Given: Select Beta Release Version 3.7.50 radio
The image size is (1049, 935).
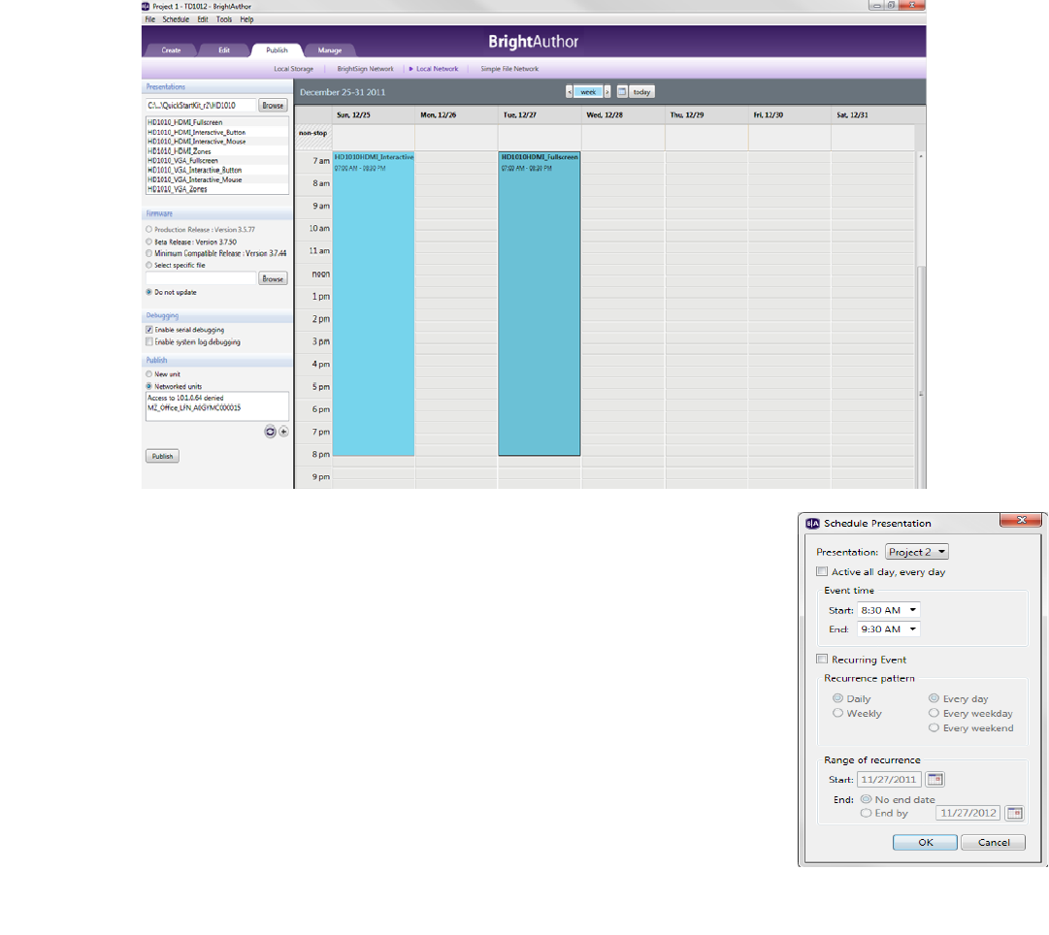Looking at the screenshot, I should (x=149, y=242).
